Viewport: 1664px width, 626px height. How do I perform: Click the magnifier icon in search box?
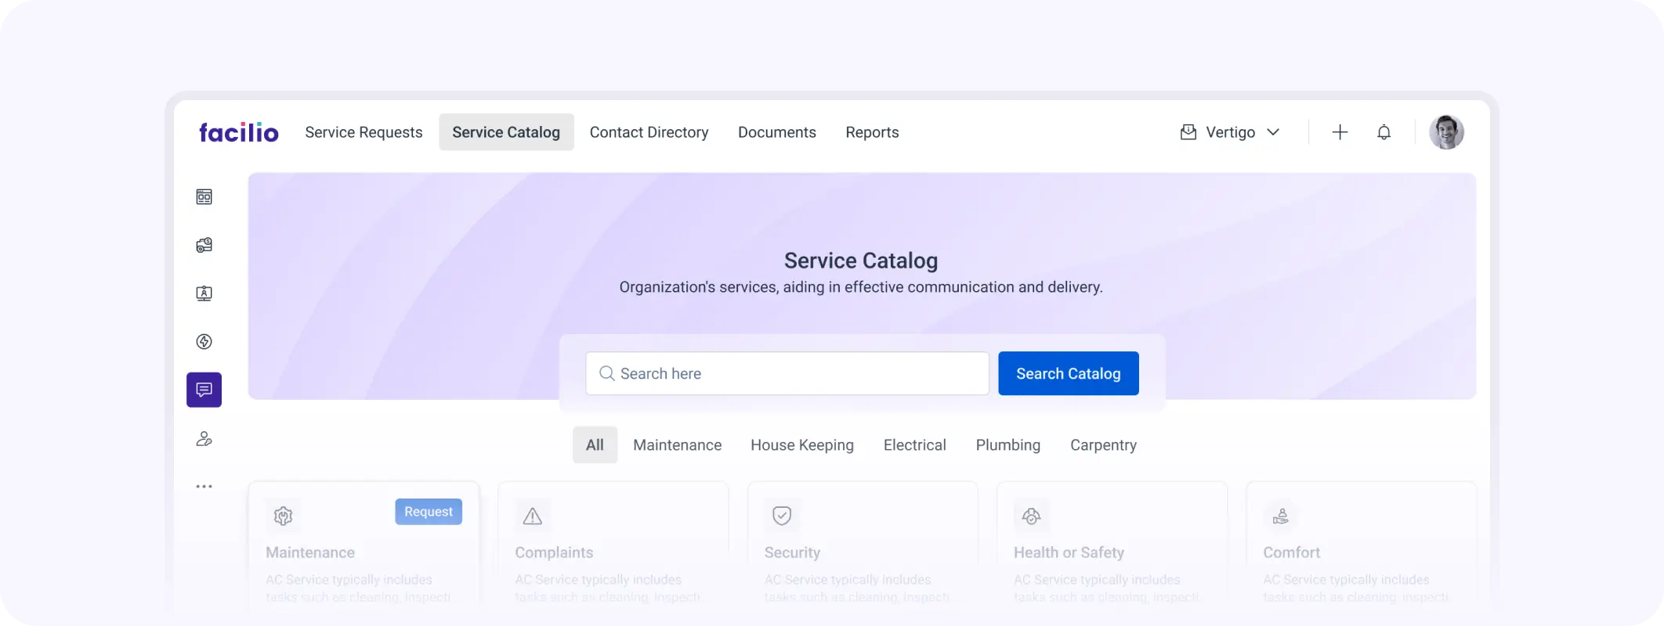click(x=606, y=373)
